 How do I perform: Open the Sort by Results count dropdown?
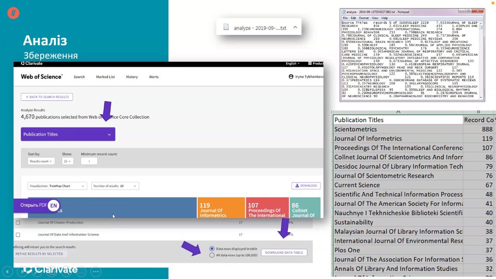(x=41, y=161)
